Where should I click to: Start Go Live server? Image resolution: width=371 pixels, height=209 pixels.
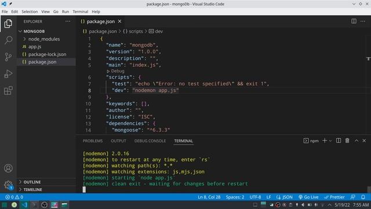click(x=308, y=197)
